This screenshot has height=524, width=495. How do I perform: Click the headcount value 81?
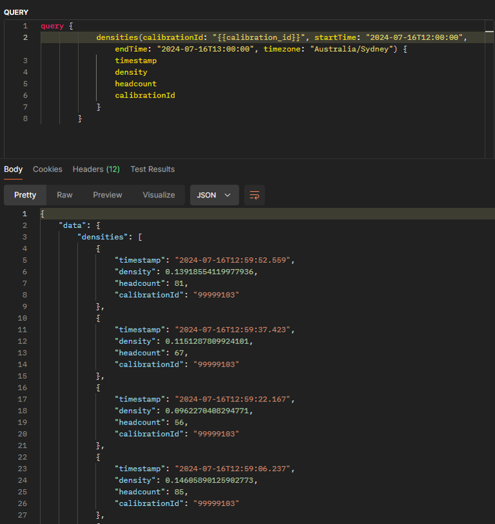[179, 283]
